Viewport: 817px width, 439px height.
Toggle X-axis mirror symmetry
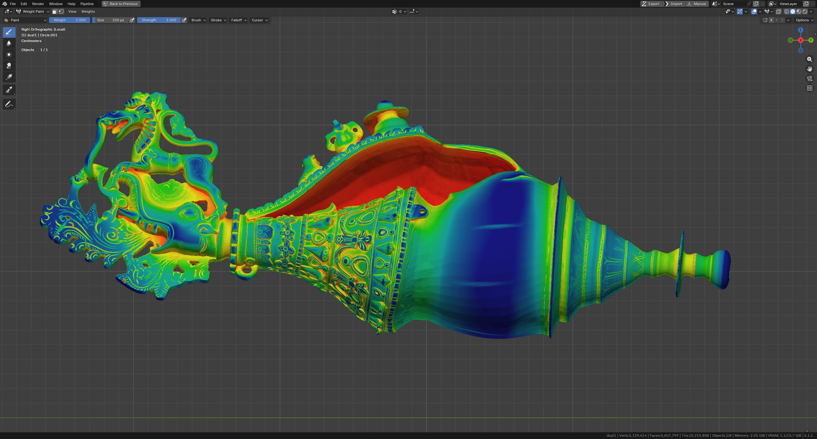[771, 20]
